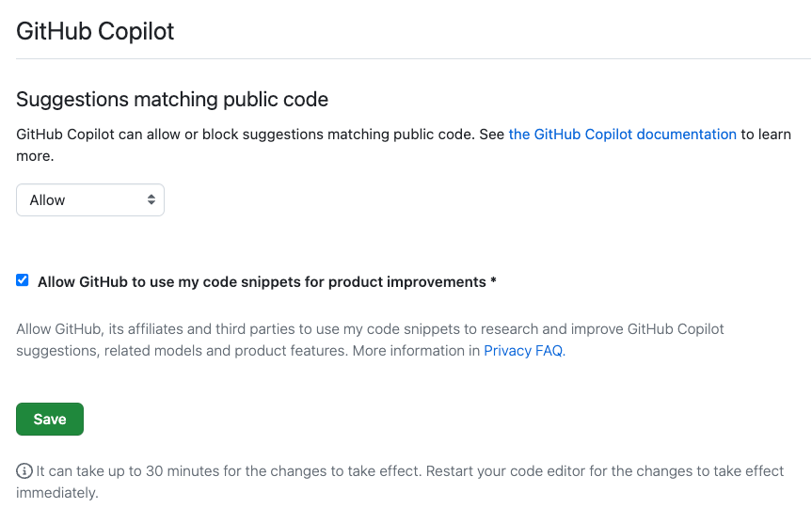Save the Copilot settings
The image size is (812, 524).
(x=50, y=419)
